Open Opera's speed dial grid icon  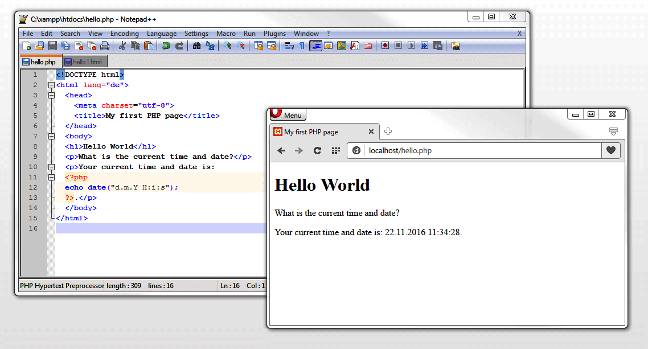point(337,150)
